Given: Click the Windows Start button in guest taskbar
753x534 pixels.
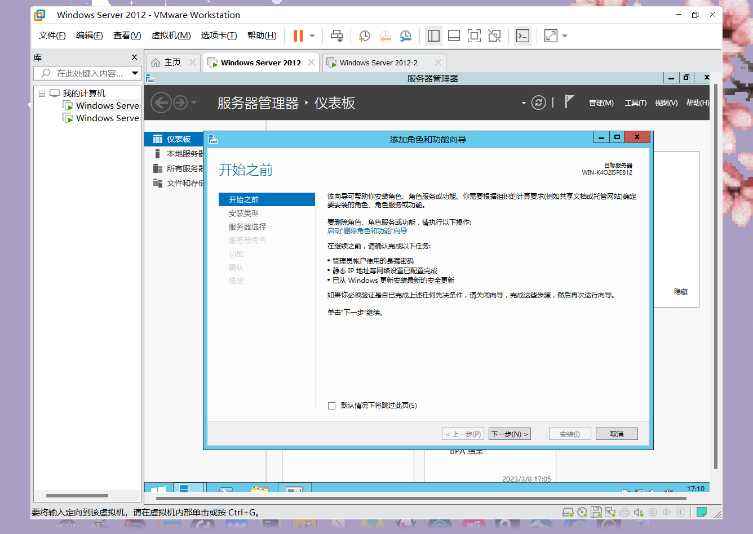Looking at the screenshot, I should tap(158, 488).
